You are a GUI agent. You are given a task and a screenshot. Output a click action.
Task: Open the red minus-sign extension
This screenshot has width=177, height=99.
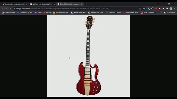(x=156, y=9)
